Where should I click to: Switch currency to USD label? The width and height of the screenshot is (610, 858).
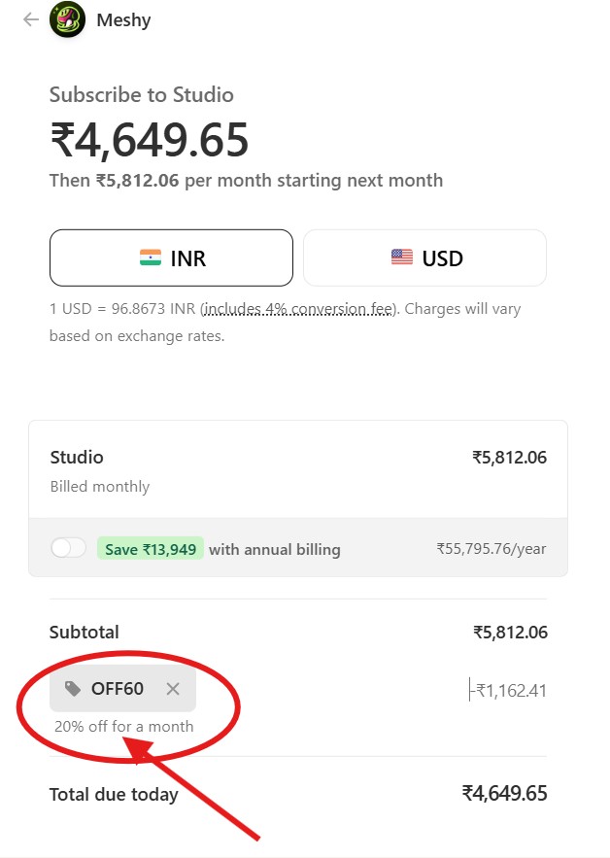(x=442, y=258)
